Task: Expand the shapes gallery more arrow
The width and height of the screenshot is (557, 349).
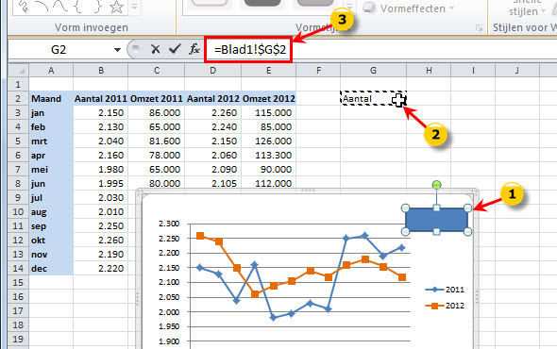Action: click(x=135, y=8)
